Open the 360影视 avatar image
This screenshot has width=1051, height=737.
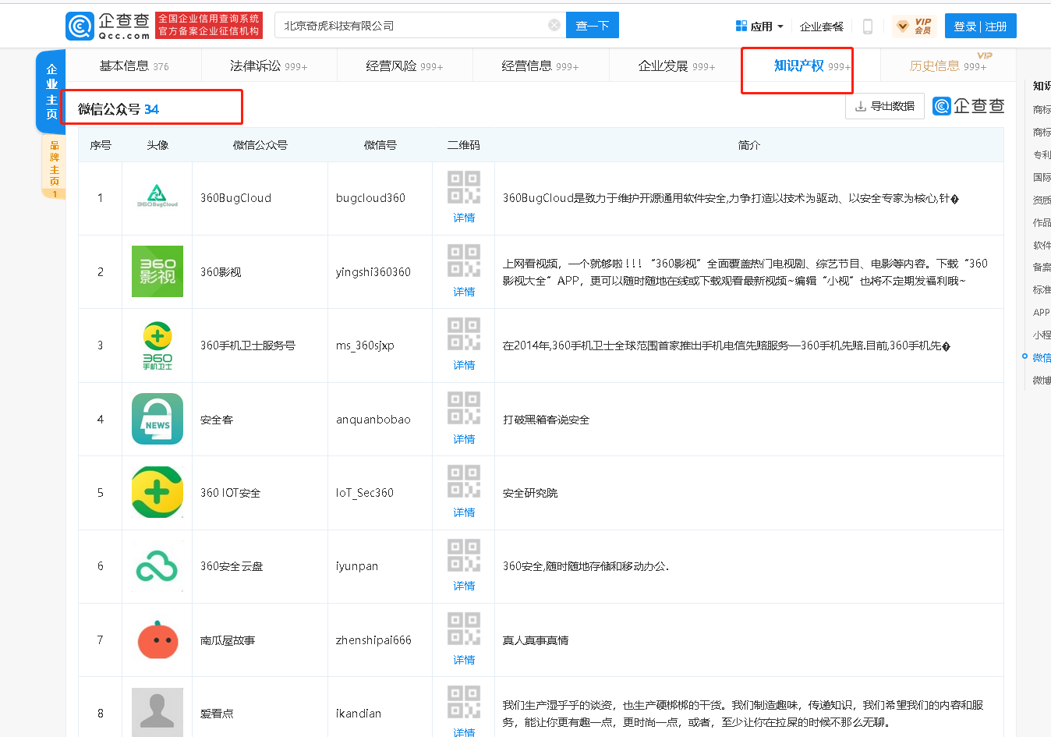coord(157,271)
